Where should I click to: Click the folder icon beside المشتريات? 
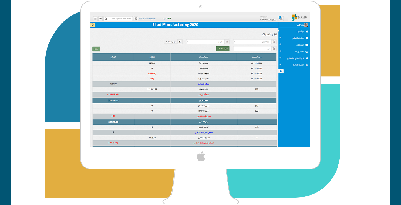point(307,51)
